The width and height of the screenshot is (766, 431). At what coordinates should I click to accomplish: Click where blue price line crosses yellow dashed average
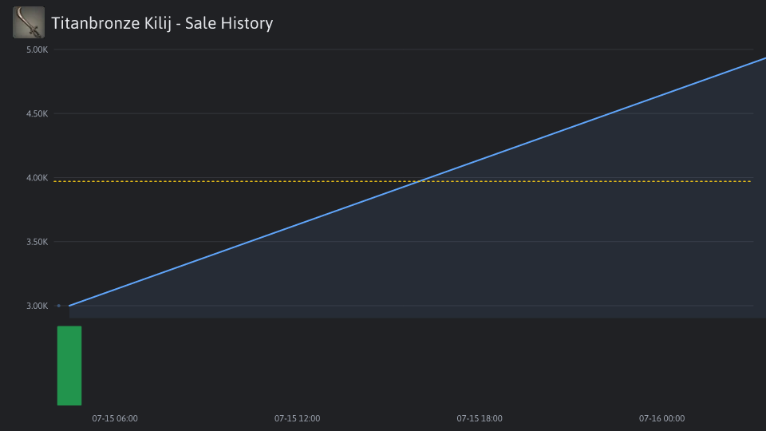pos(421,181)
